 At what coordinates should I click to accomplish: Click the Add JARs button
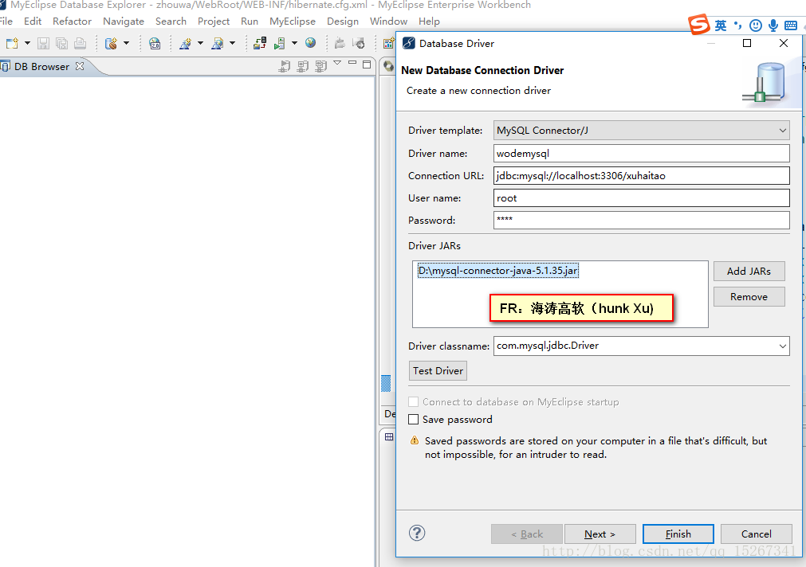pos(749,272)
